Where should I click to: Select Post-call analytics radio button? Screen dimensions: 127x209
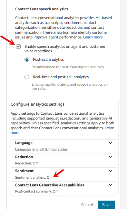pos(27,59)
